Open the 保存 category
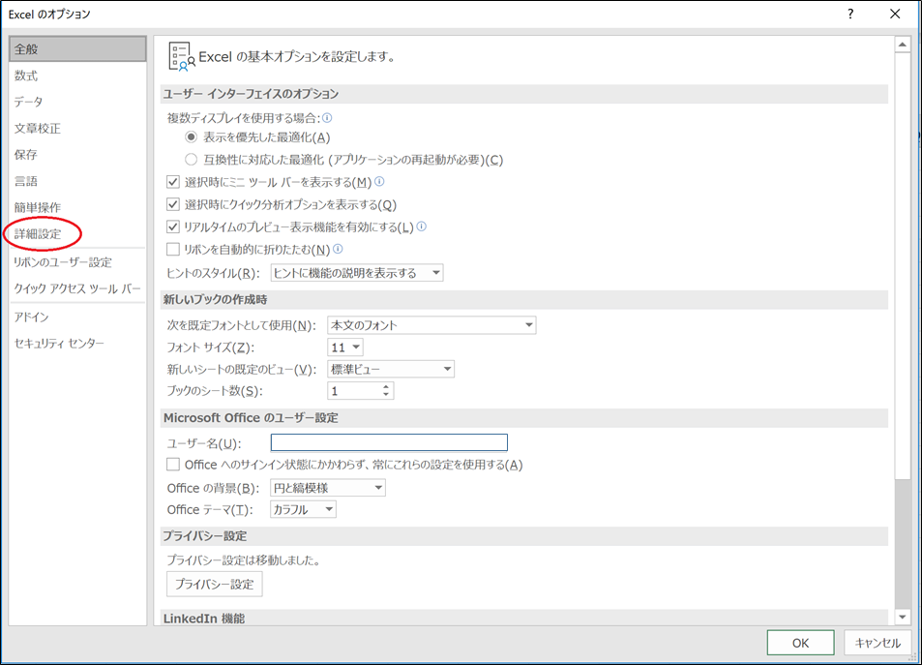The image size is (922, 665). (x=77, y=155)
